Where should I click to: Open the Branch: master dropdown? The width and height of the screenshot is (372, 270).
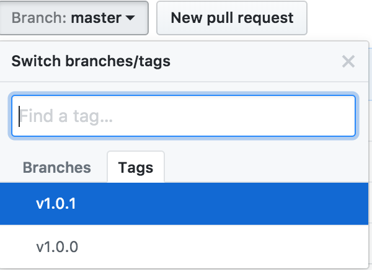[74, 18]
